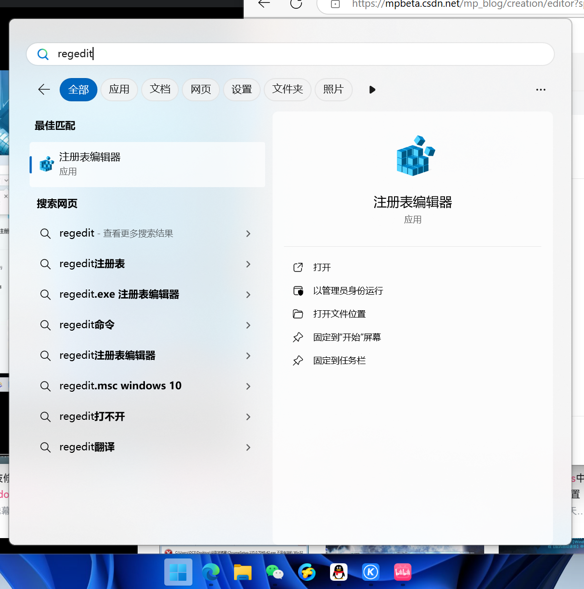The image size is (584, 589).
Task: Click the run as administrator shield icon
Action: coord(298,290)
